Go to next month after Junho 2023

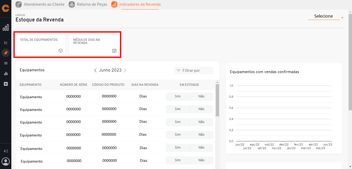(125, 70)
